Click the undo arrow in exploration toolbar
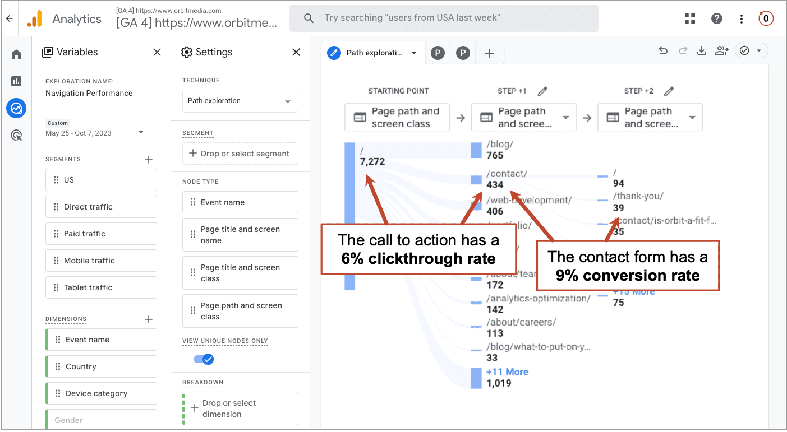Image resolution: width=787 pixels, height=432 pixels. point(663,51)
